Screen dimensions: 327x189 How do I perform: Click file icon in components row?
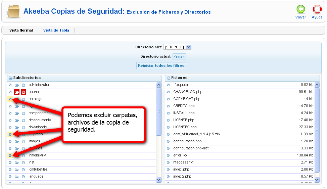[24, 113]
